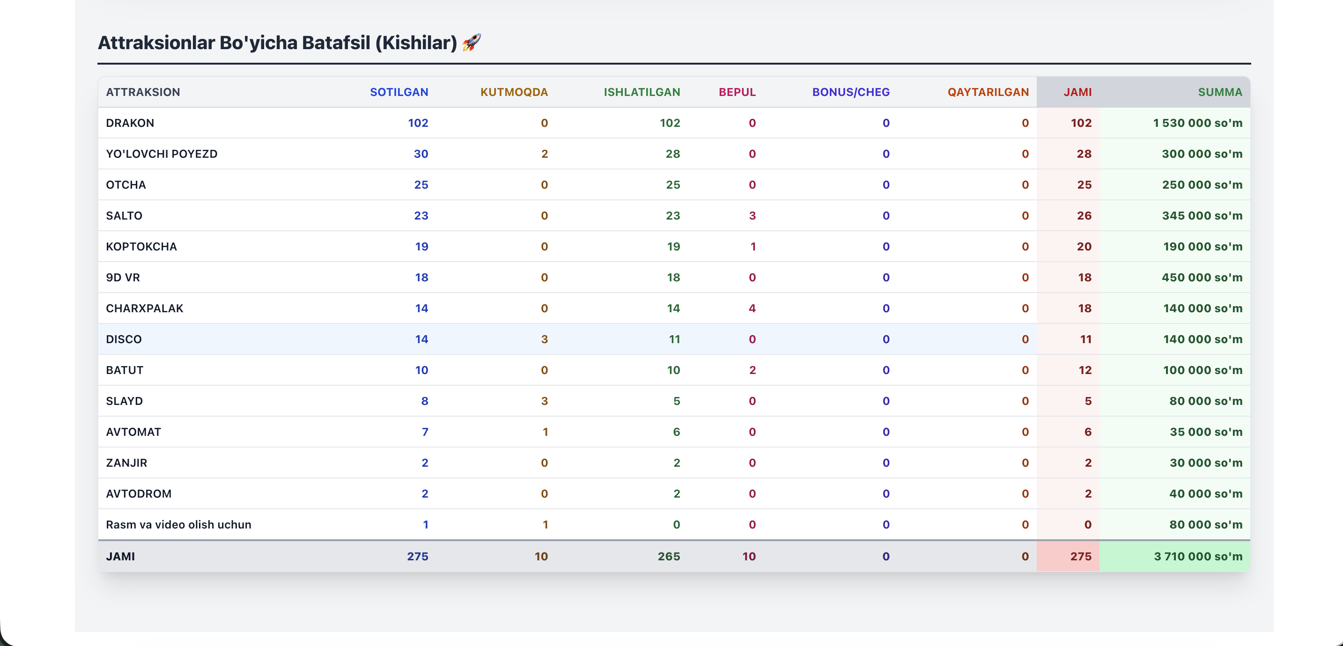Select the DRAKON row name
1343x646 pixels.
(x=130, y=123)
